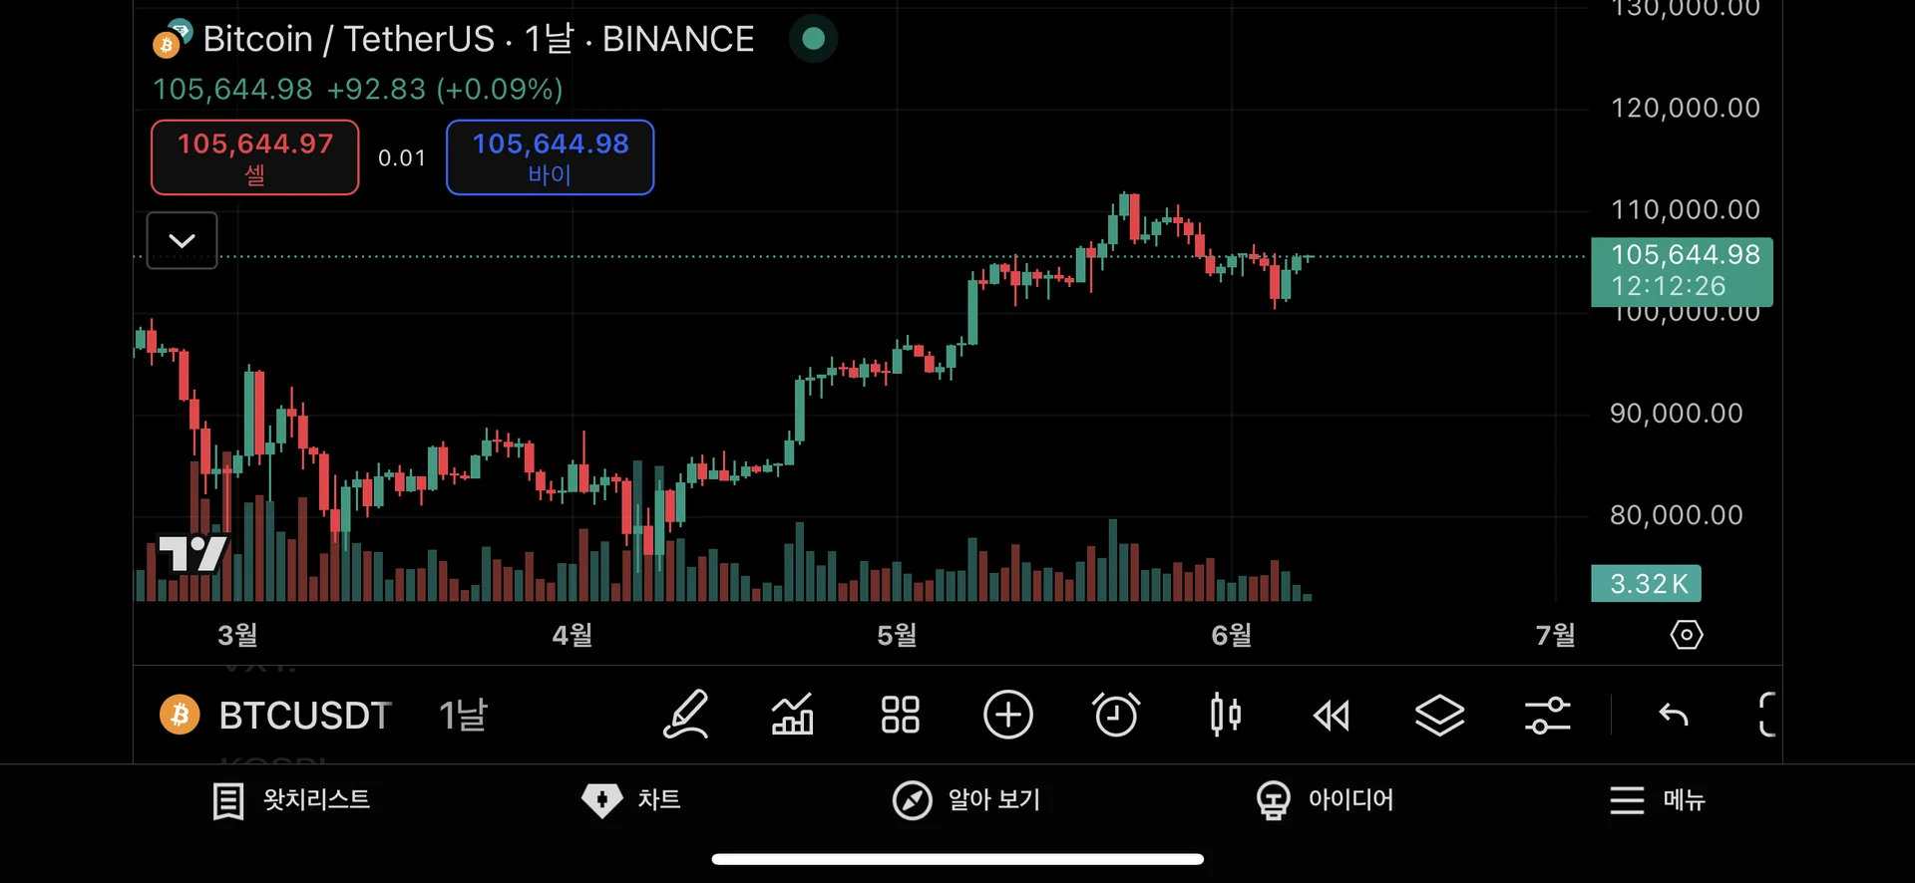Tap the plus-circle add symbol icon
This screenshot has height=883, width=1915.
point(1007,715)
